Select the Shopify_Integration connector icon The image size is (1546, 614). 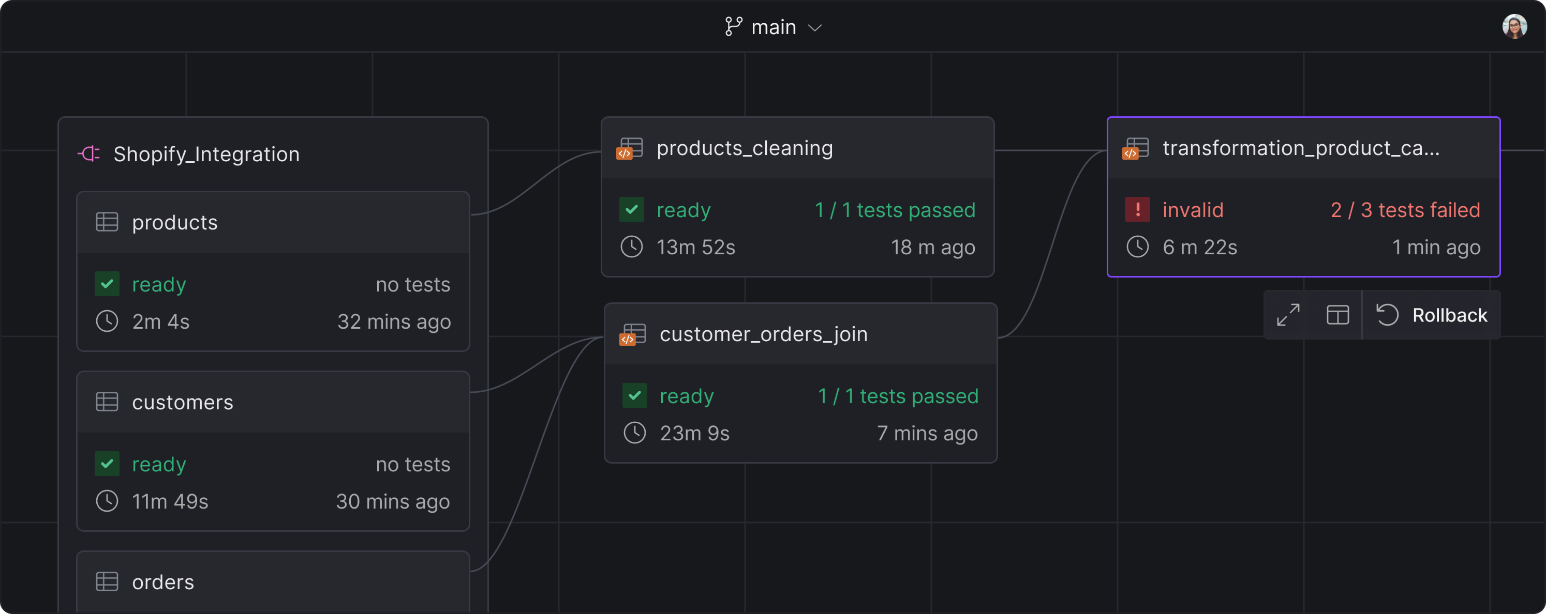[x=90, y=154]
